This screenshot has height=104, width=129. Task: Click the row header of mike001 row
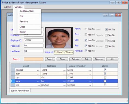click(x=13, y=70)
